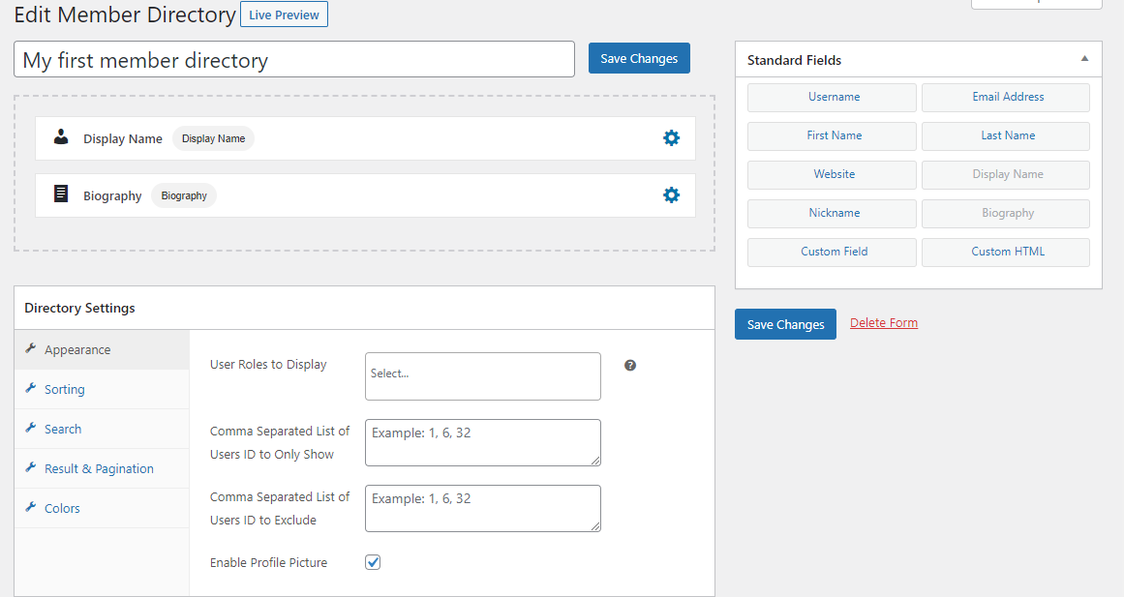Toggle the Enable Profile Picture checkbox
This screenshot has width=1124, height=597.
click(373, 562)
